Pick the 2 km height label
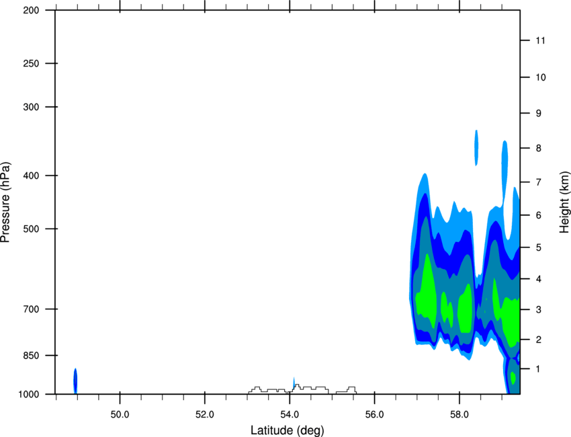This screenshot has width=571, height=437. click(539, 340)
